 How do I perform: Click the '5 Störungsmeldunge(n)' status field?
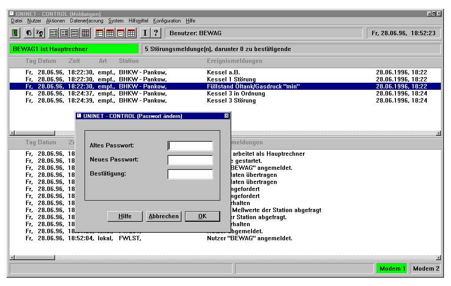[291, 49]
